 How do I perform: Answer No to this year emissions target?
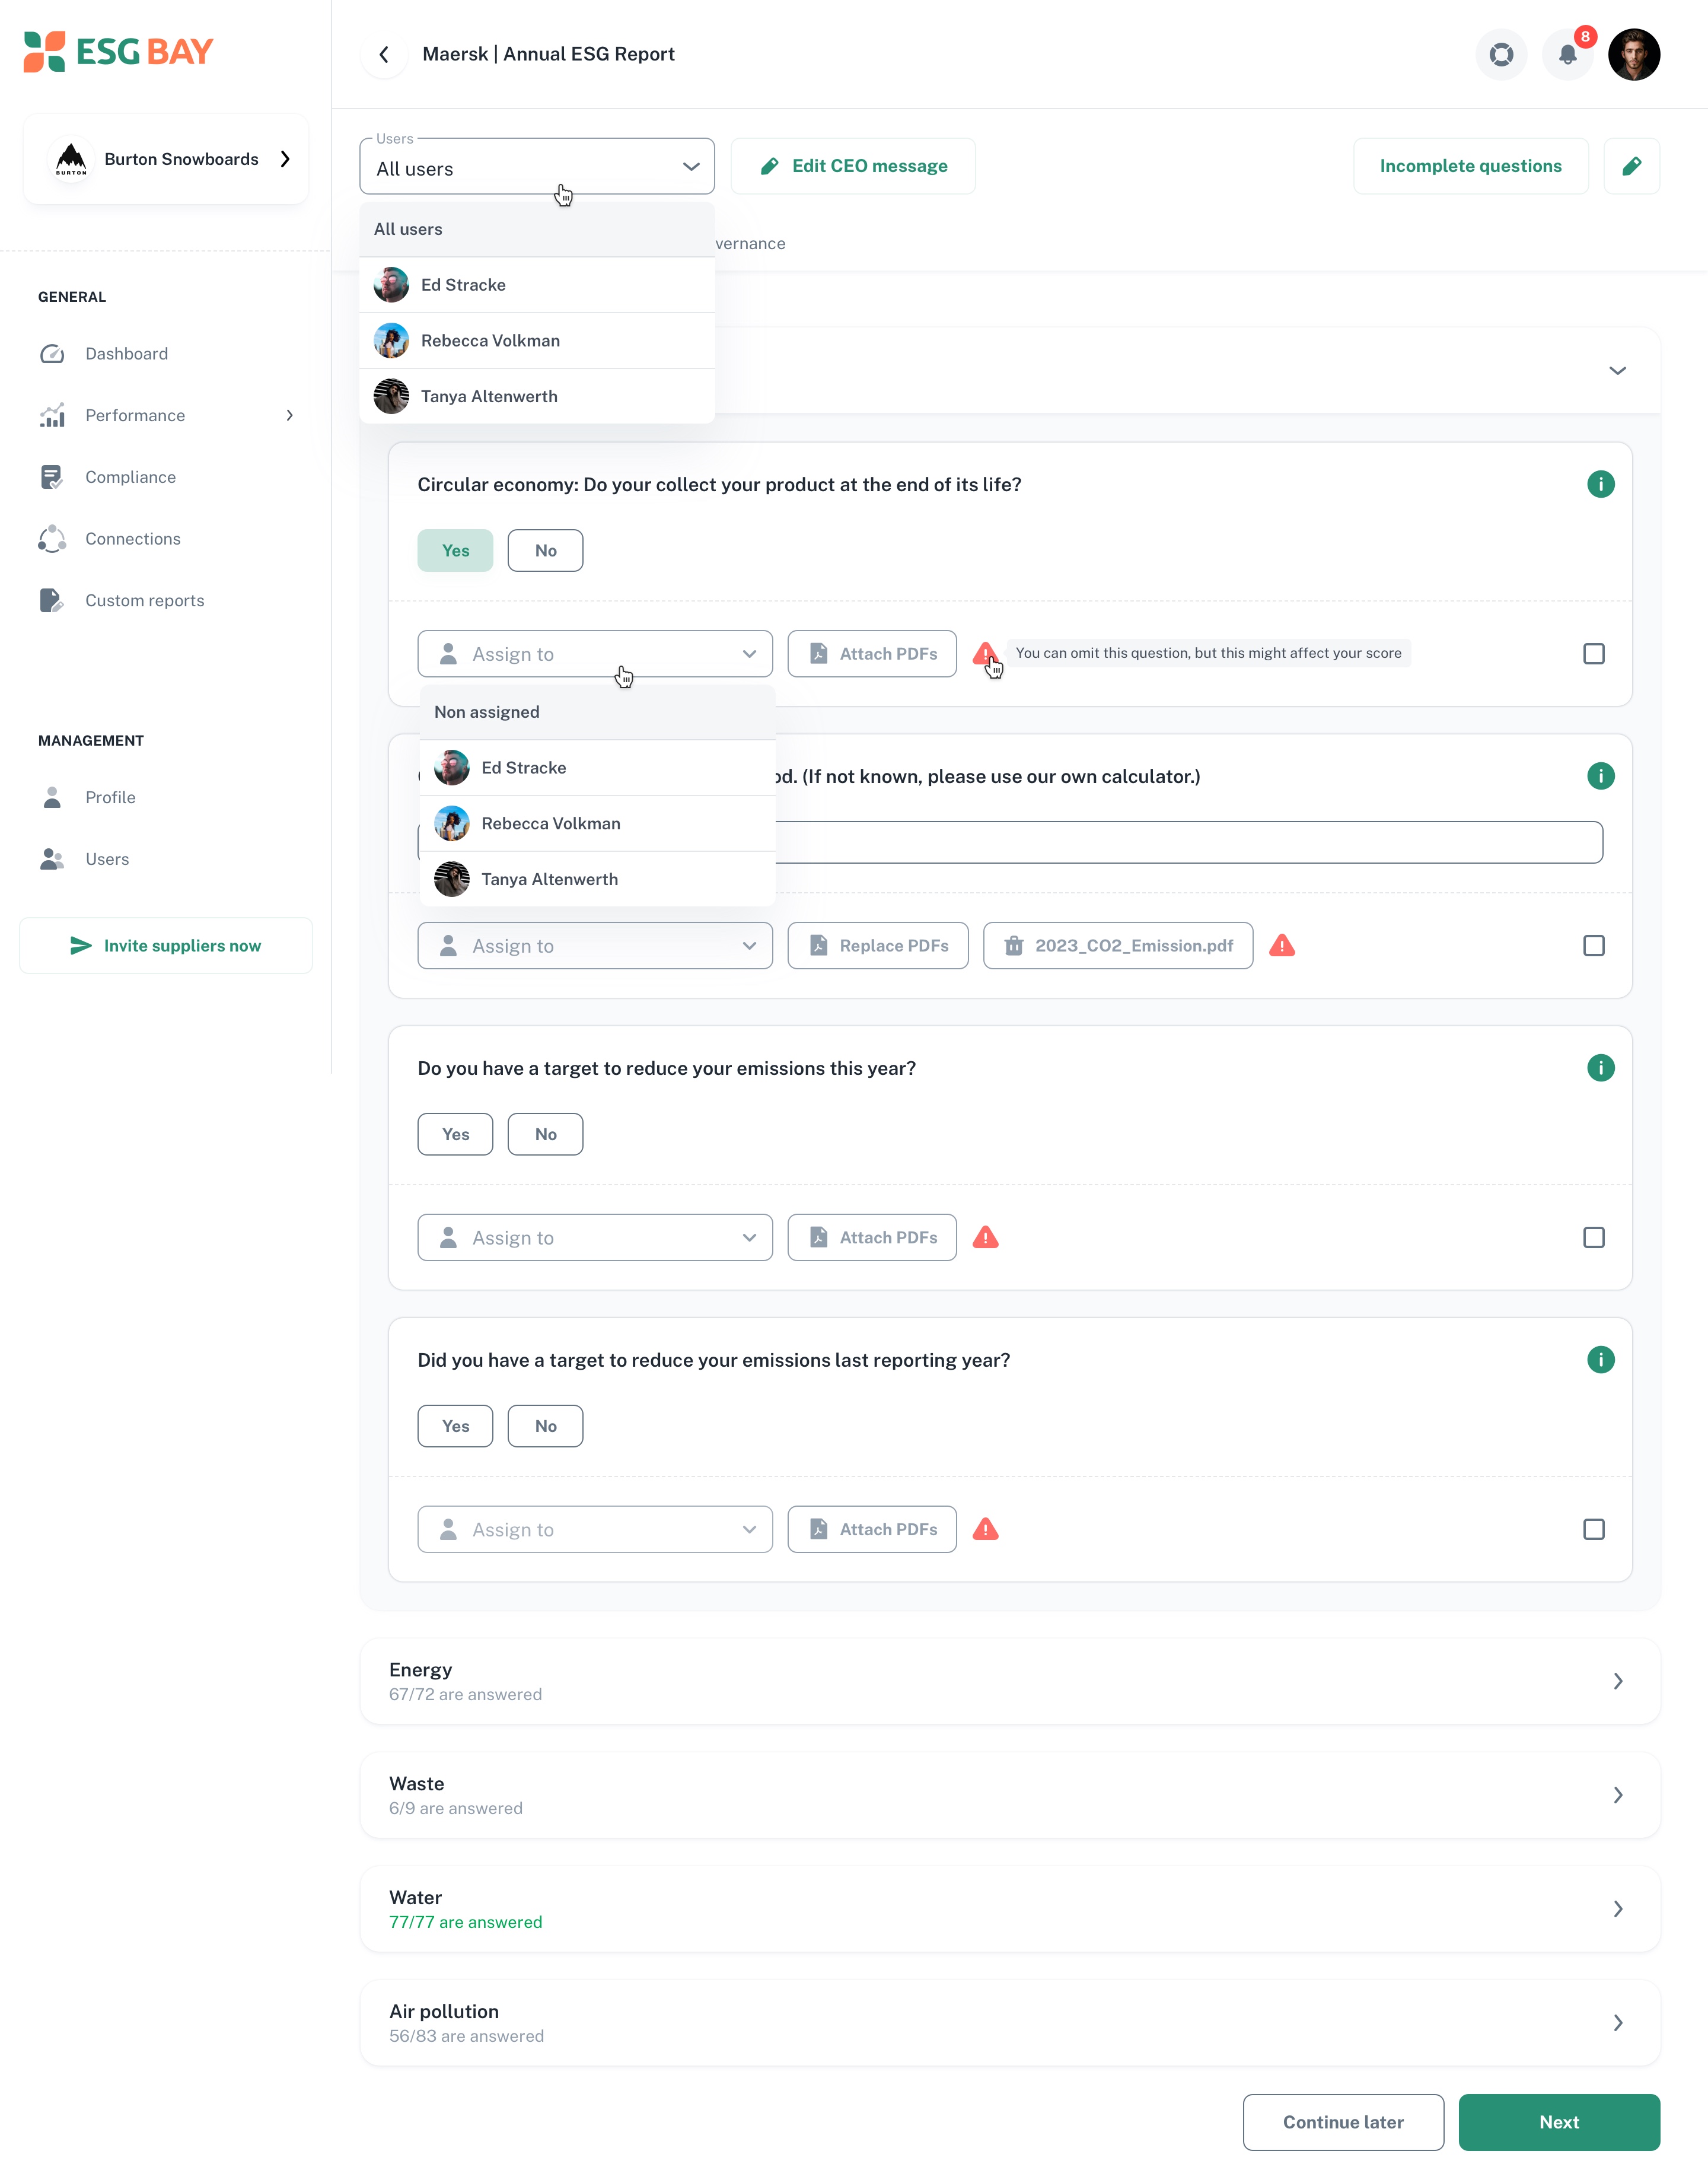(x=545, y=1135)
